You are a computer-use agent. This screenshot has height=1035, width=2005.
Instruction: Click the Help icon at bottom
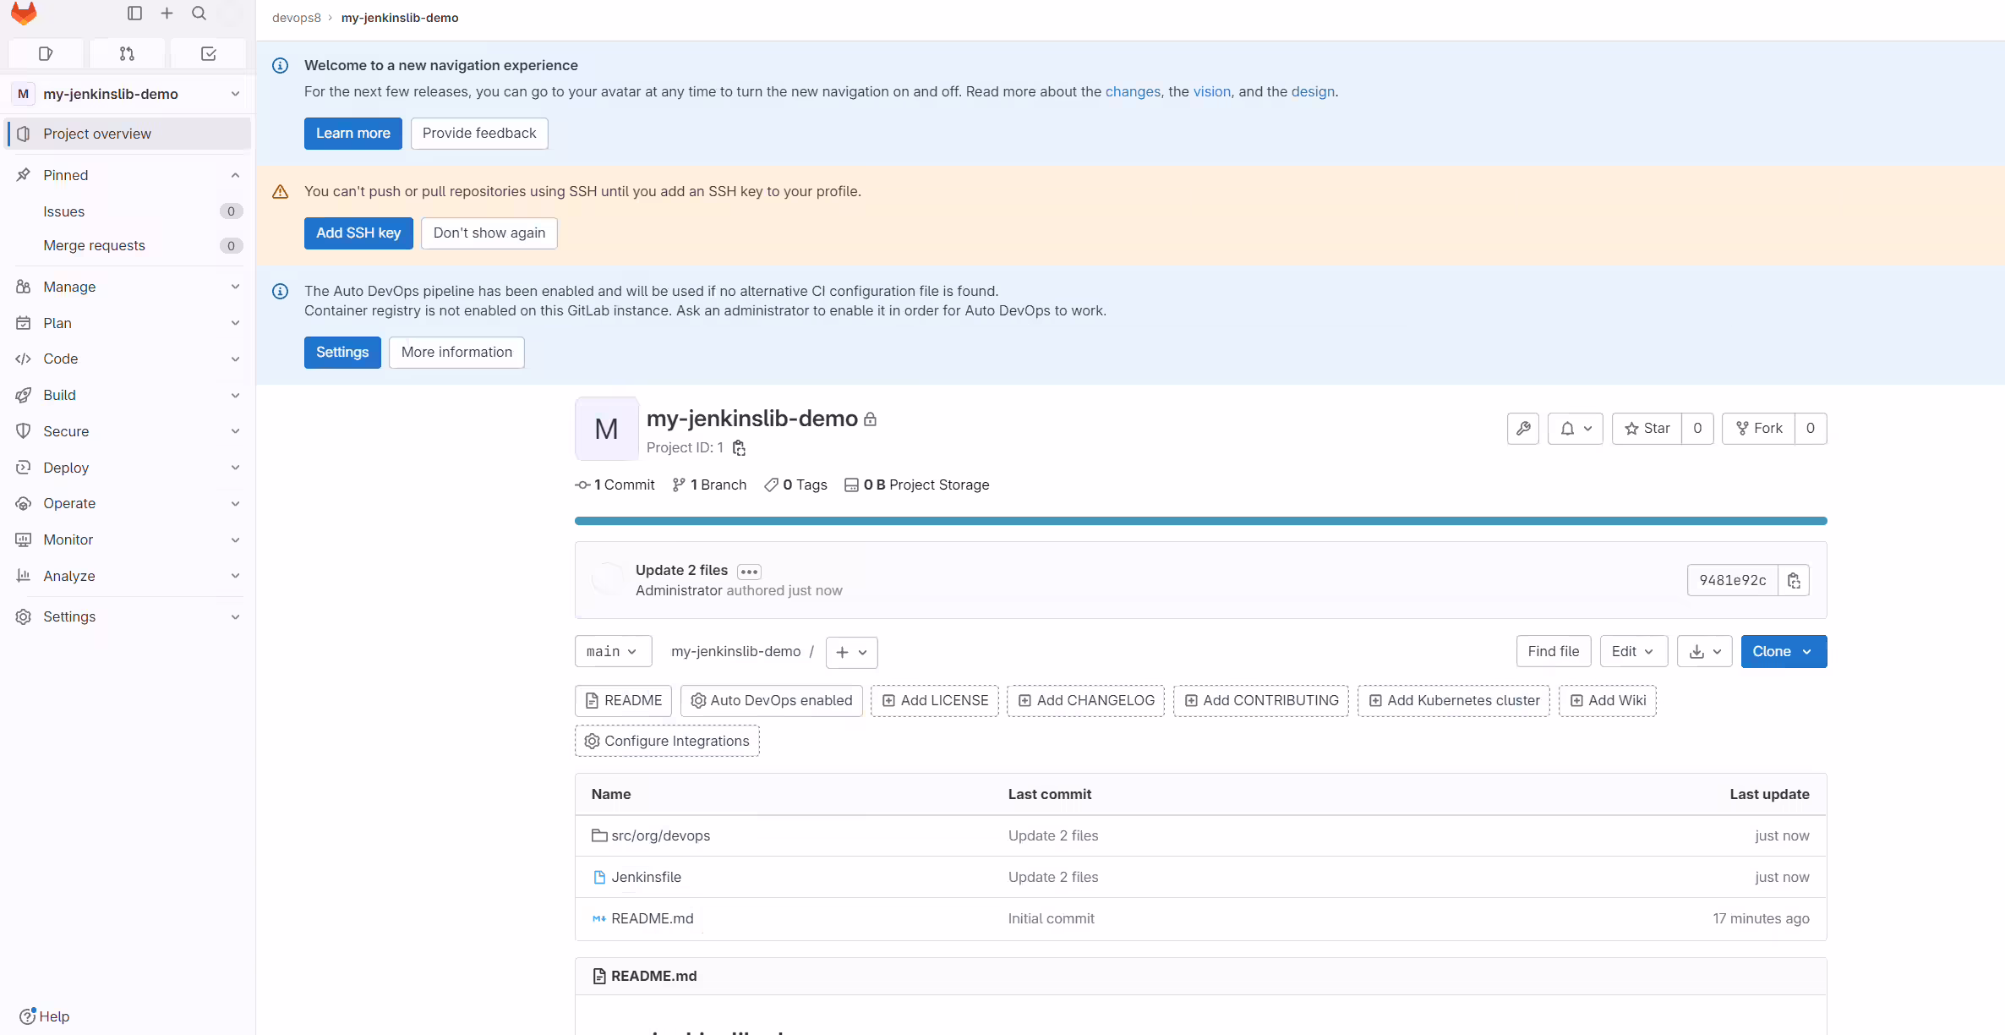coord(44,1016)
